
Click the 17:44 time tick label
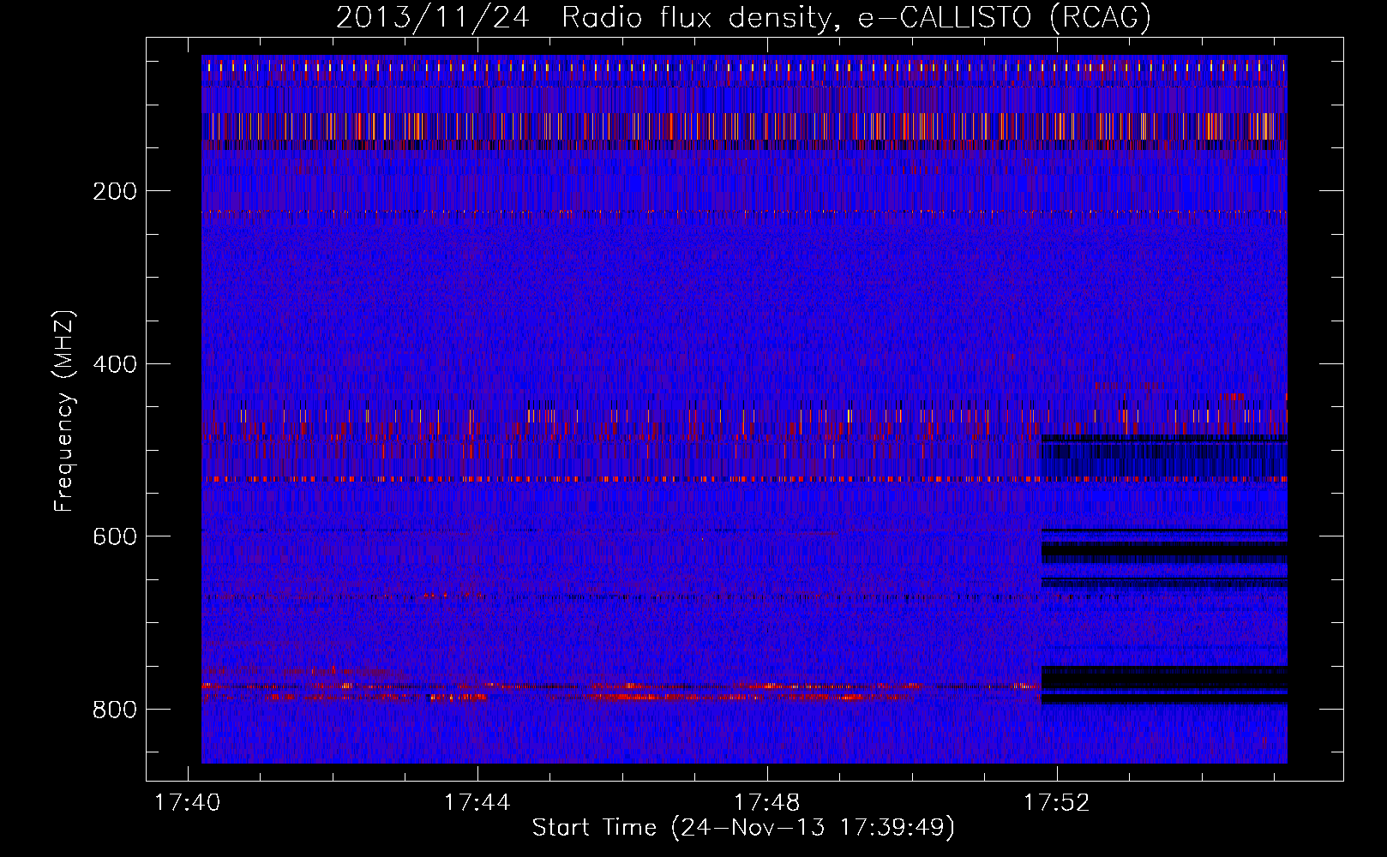pyautogui.click(x=477, y=803)
